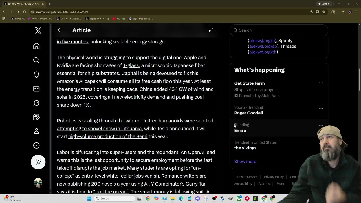The image size is (361, 203).
Task: Focus the X Search box
Action: (279, 30)
